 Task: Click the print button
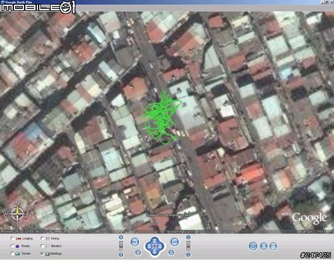(x=264, y=246)
